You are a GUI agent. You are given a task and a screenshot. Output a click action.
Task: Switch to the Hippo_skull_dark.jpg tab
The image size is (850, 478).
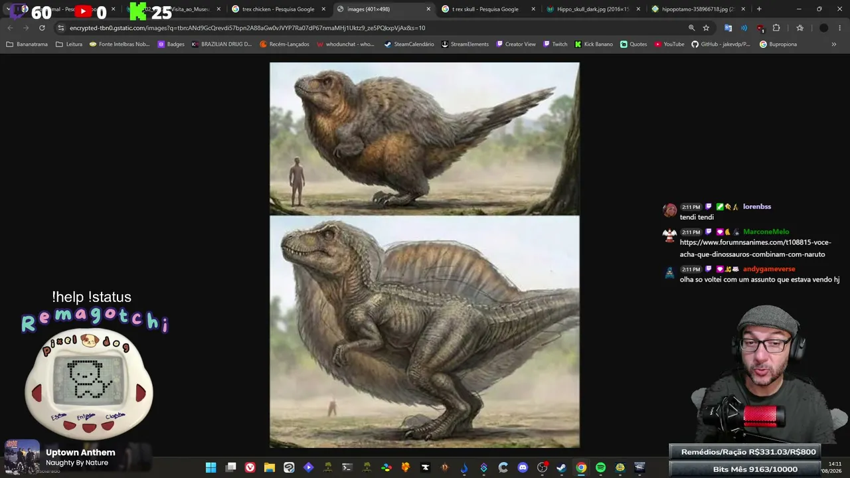[x=592, y=9]
